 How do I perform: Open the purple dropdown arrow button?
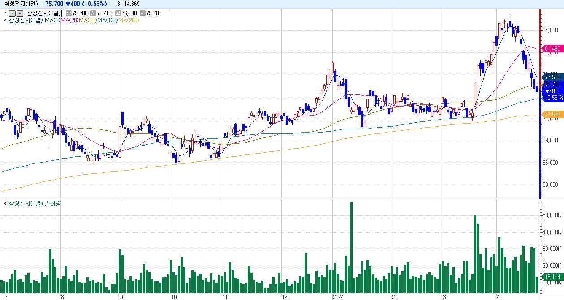click(20, 13)
